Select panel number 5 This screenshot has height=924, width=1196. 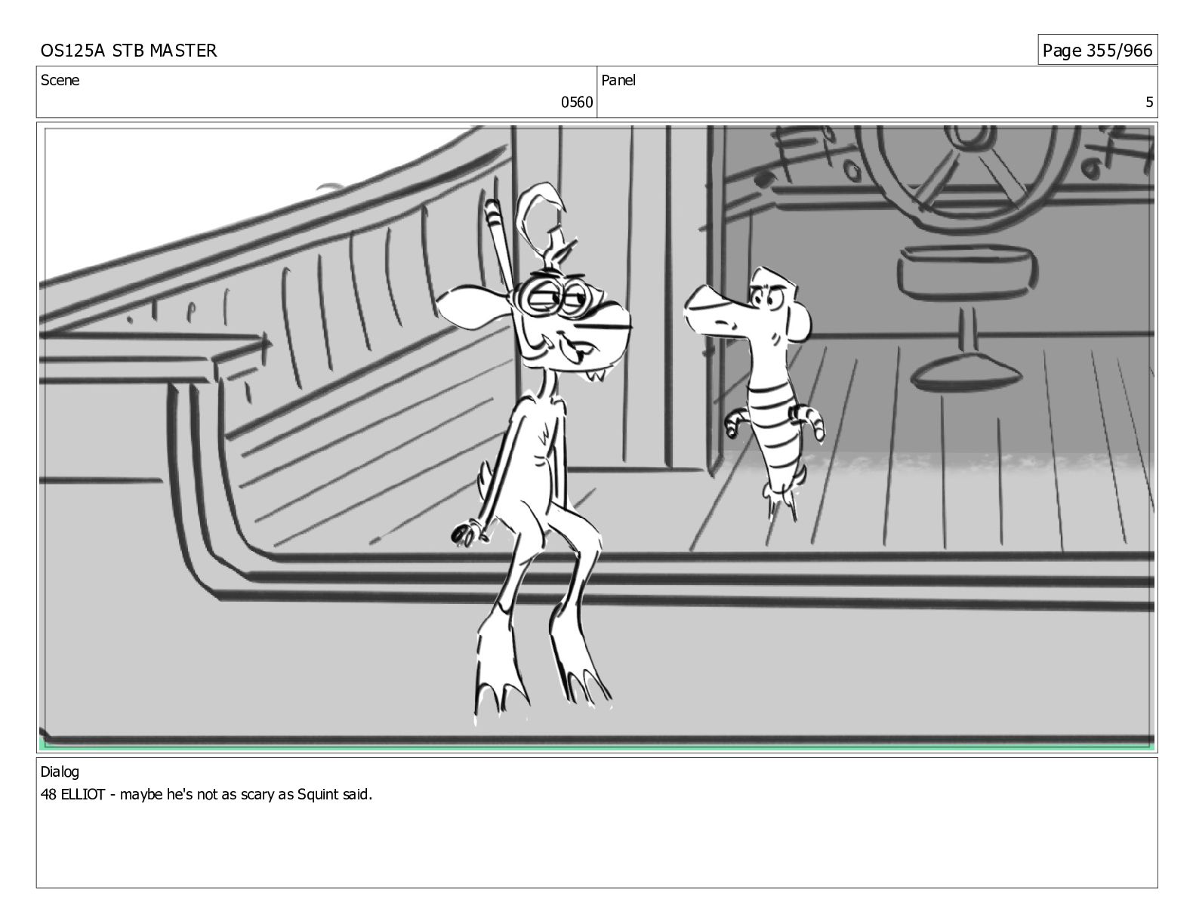pos(1149,103)
